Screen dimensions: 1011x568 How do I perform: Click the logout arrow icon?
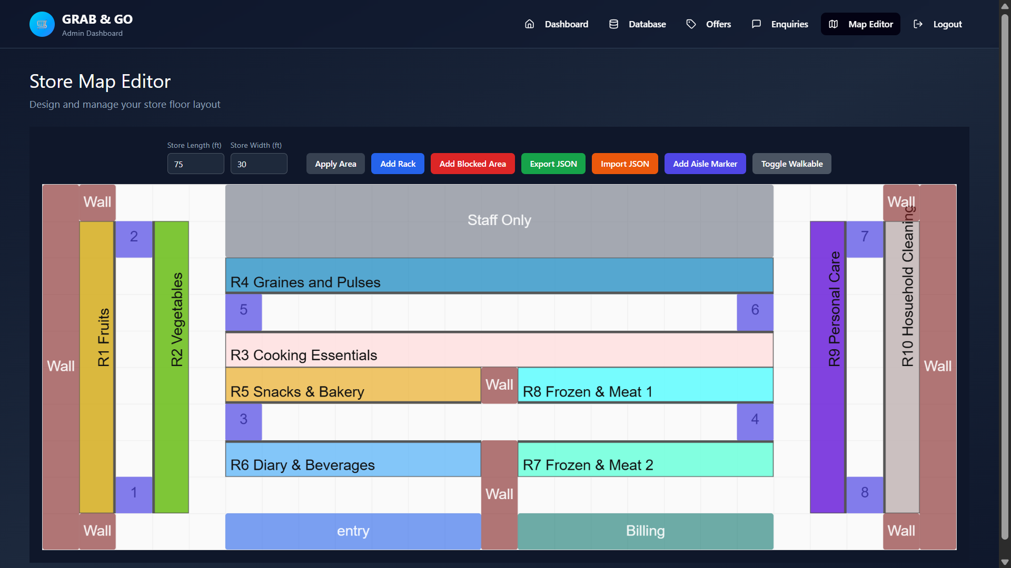[x=918, y=24]
